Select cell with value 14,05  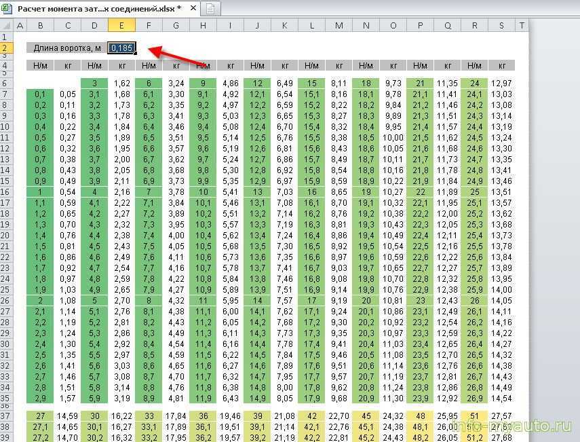tap(501, 301)
